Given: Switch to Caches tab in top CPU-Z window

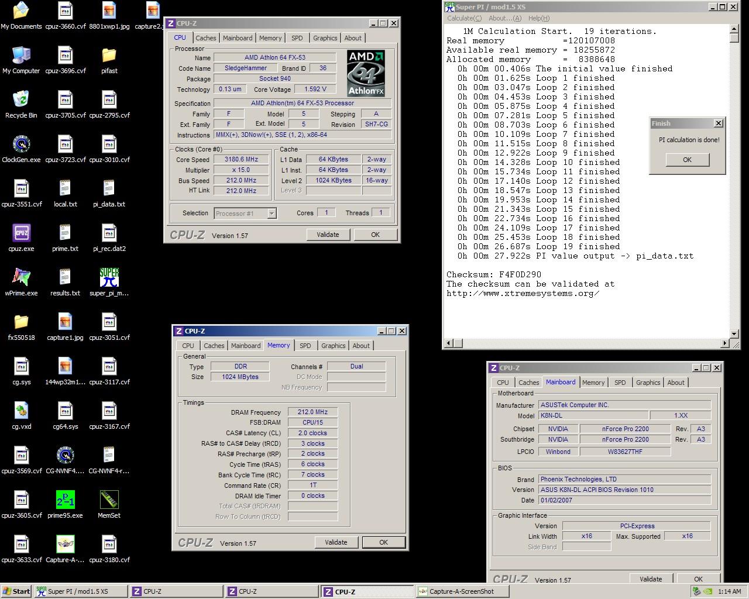Looking at the screenshot, I should pos(205,38).
